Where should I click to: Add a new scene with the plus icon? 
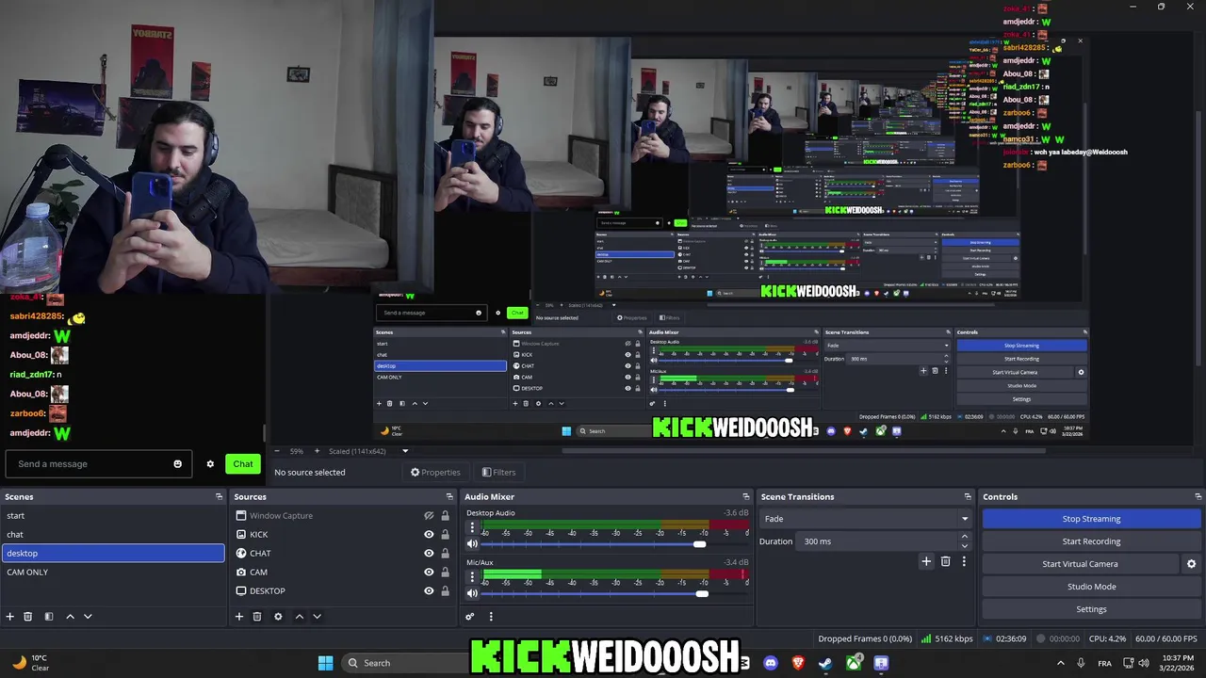coord(10,616)
